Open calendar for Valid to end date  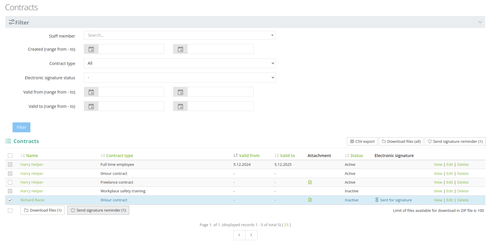(180, 106)
